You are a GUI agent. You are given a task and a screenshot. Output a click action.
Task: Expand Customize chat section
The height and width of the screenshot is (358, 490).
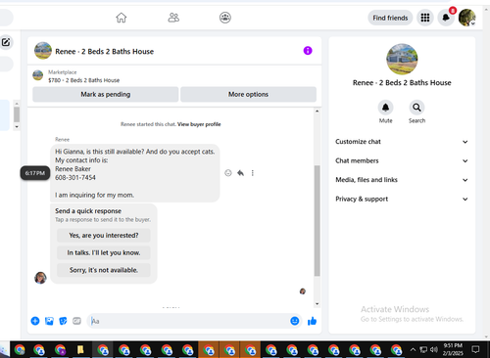(402, 142)
